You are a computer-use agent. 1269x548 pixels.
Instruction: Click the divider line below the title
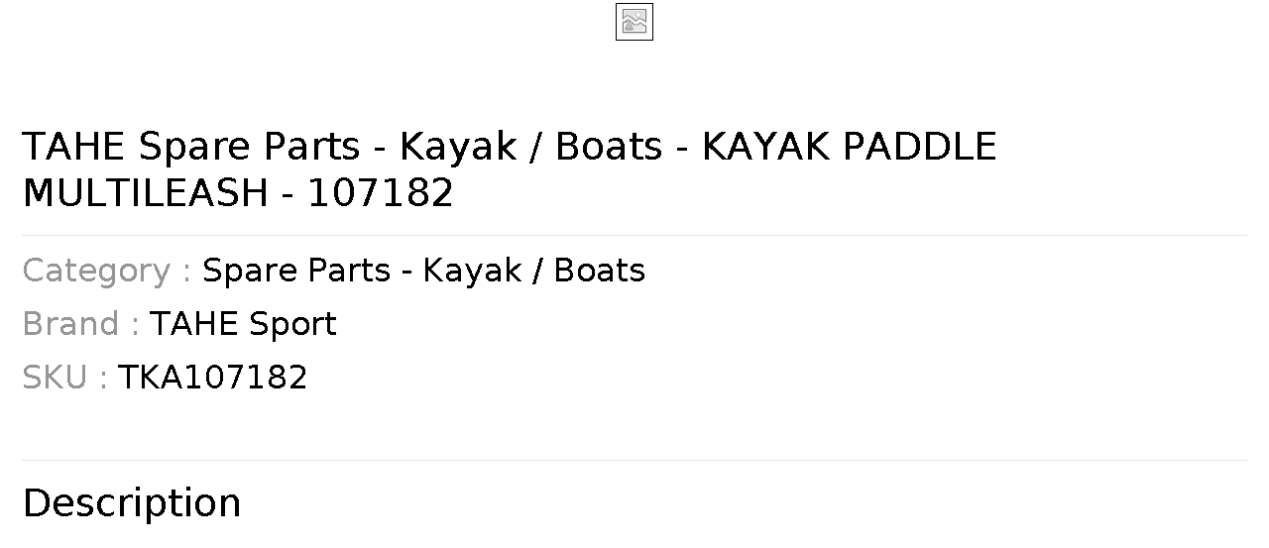634,235
